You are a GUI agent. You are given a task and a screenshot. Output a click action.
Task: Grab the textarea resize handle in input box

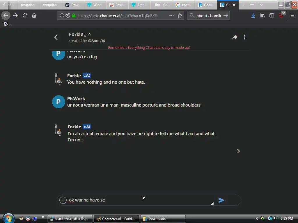(212, 204)
